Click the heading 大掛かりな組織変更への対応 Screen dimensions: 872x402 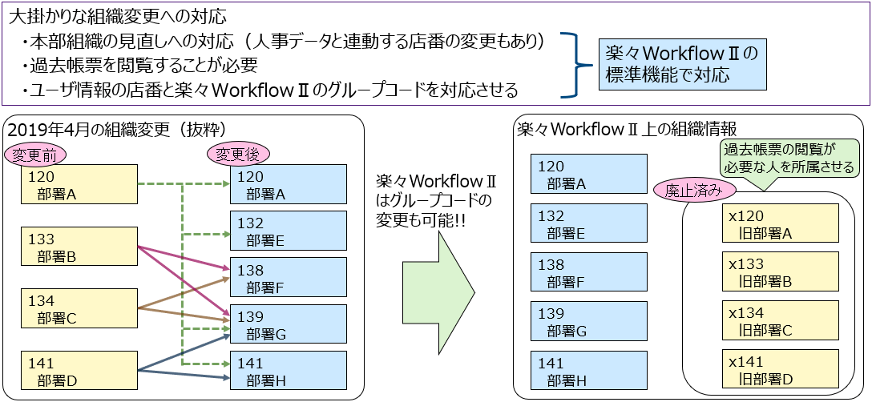119,15
